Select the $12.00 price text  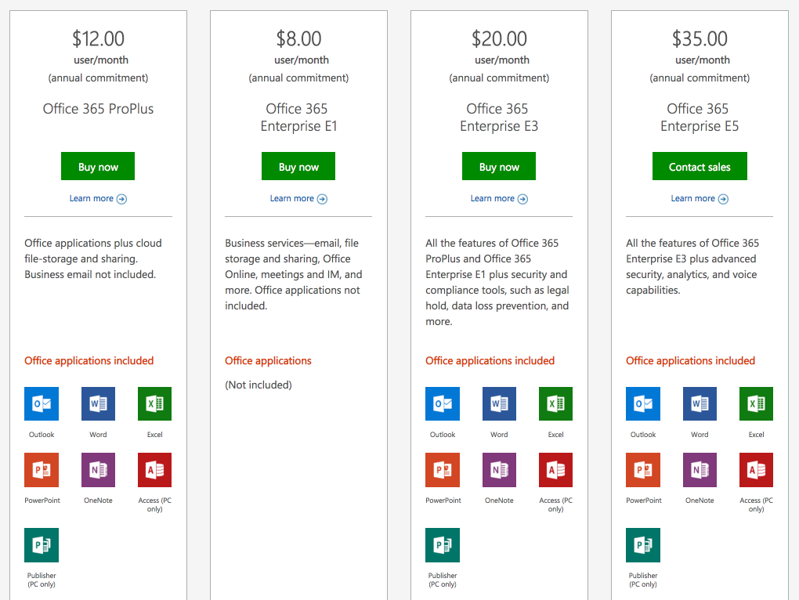coord(98,38)
